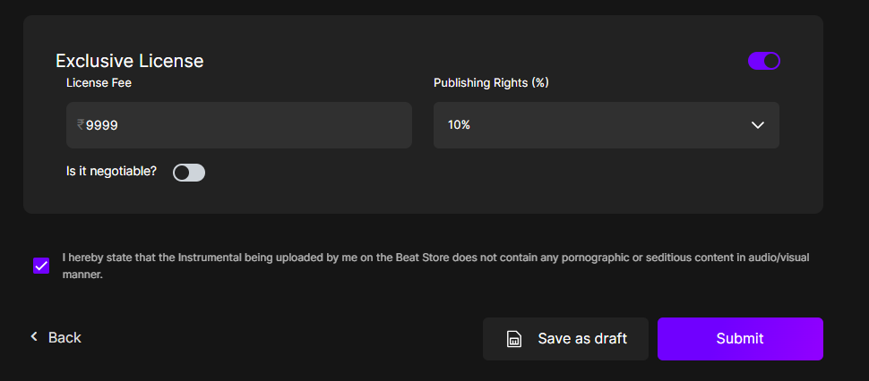
Task: Click the chevron arrow in Publishing Rights
Action: pyautogui.click(x=757, y=125)
